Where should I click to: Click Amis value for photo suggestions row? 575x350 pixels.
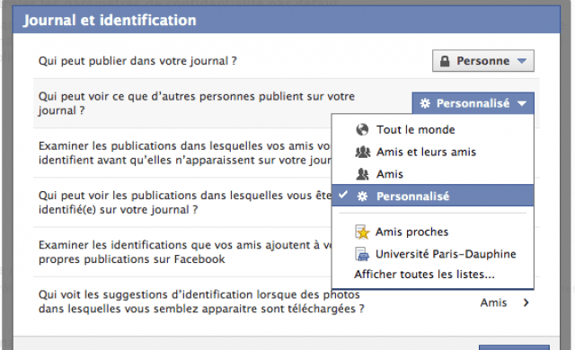(x=493, y=302)
